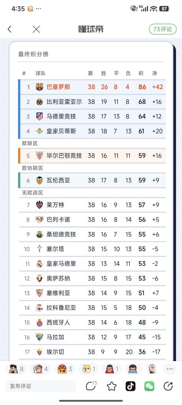
Task: Tap the share arrow icon
Action: tap(168, 386)
